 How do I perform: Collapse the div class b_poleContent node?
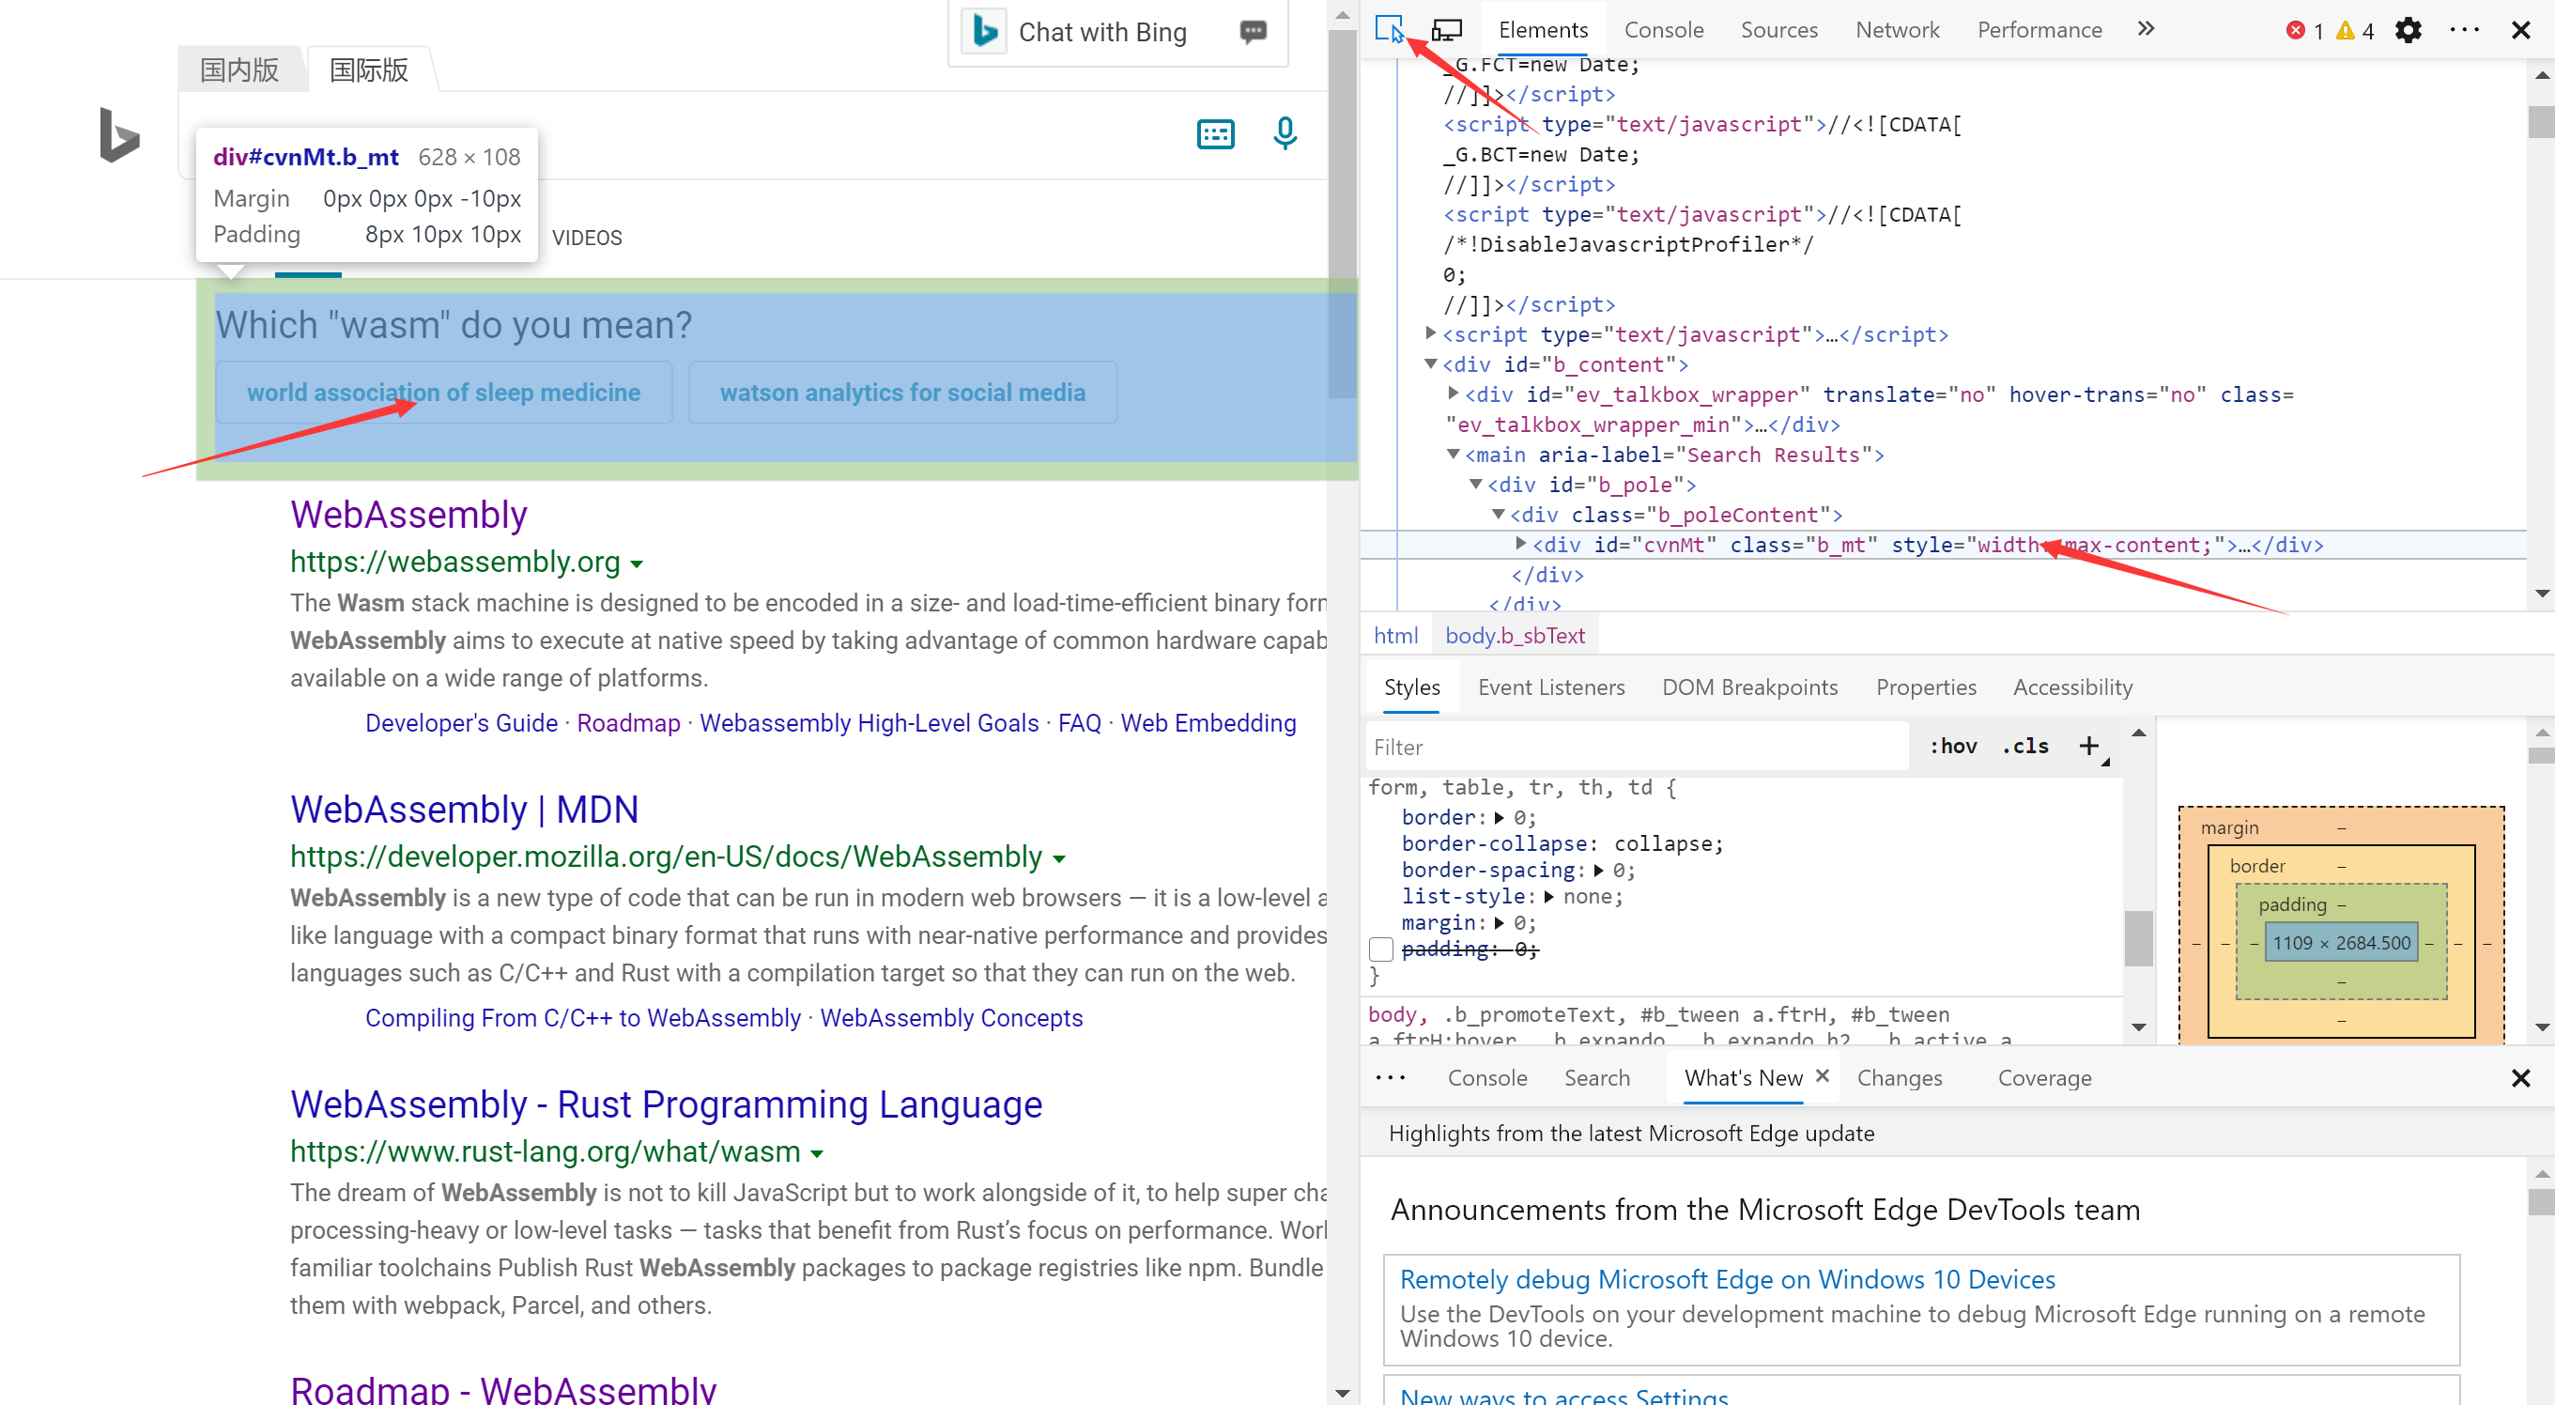click(1499, 514)
